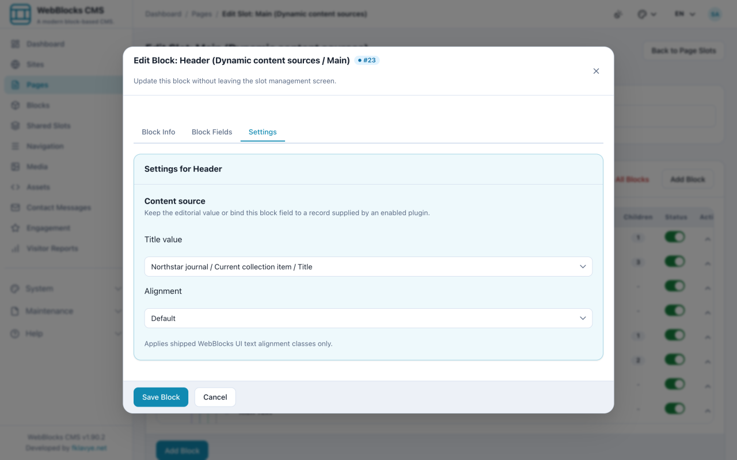This screenshot has width=737, height=460.
Task: Click Save Block button
Action: click(x=161, y=397)
